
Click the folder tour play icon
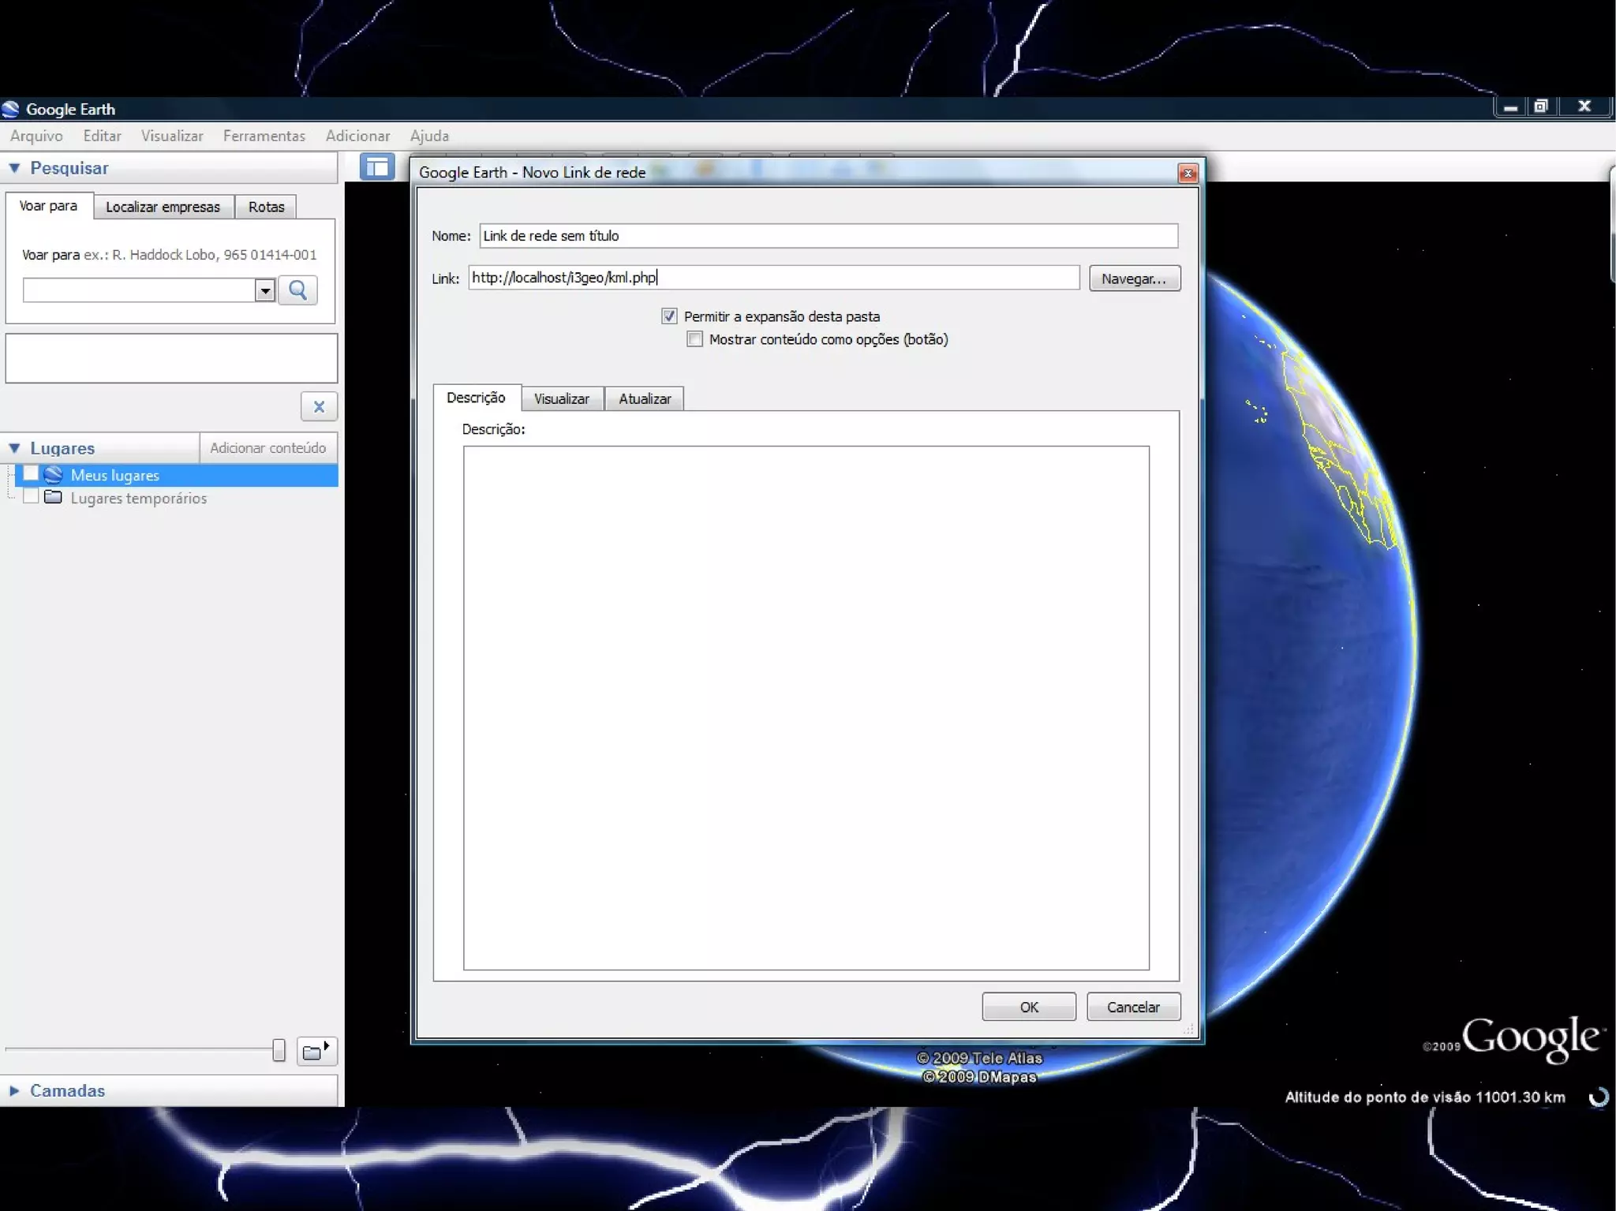316,1051
